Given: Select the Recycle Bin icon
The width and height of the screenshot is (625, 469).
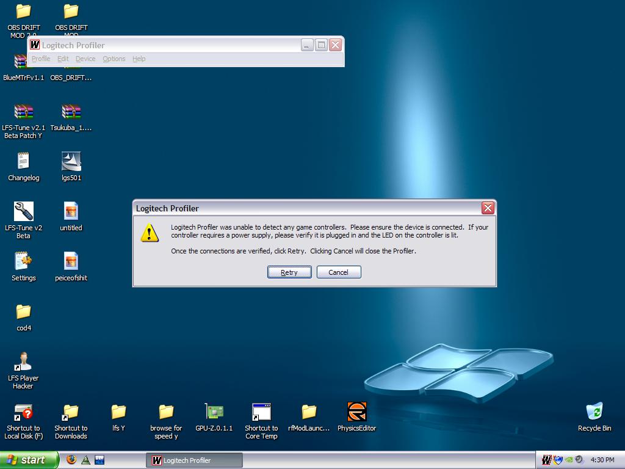Looking at the screenshot, I should pos(594,411).
